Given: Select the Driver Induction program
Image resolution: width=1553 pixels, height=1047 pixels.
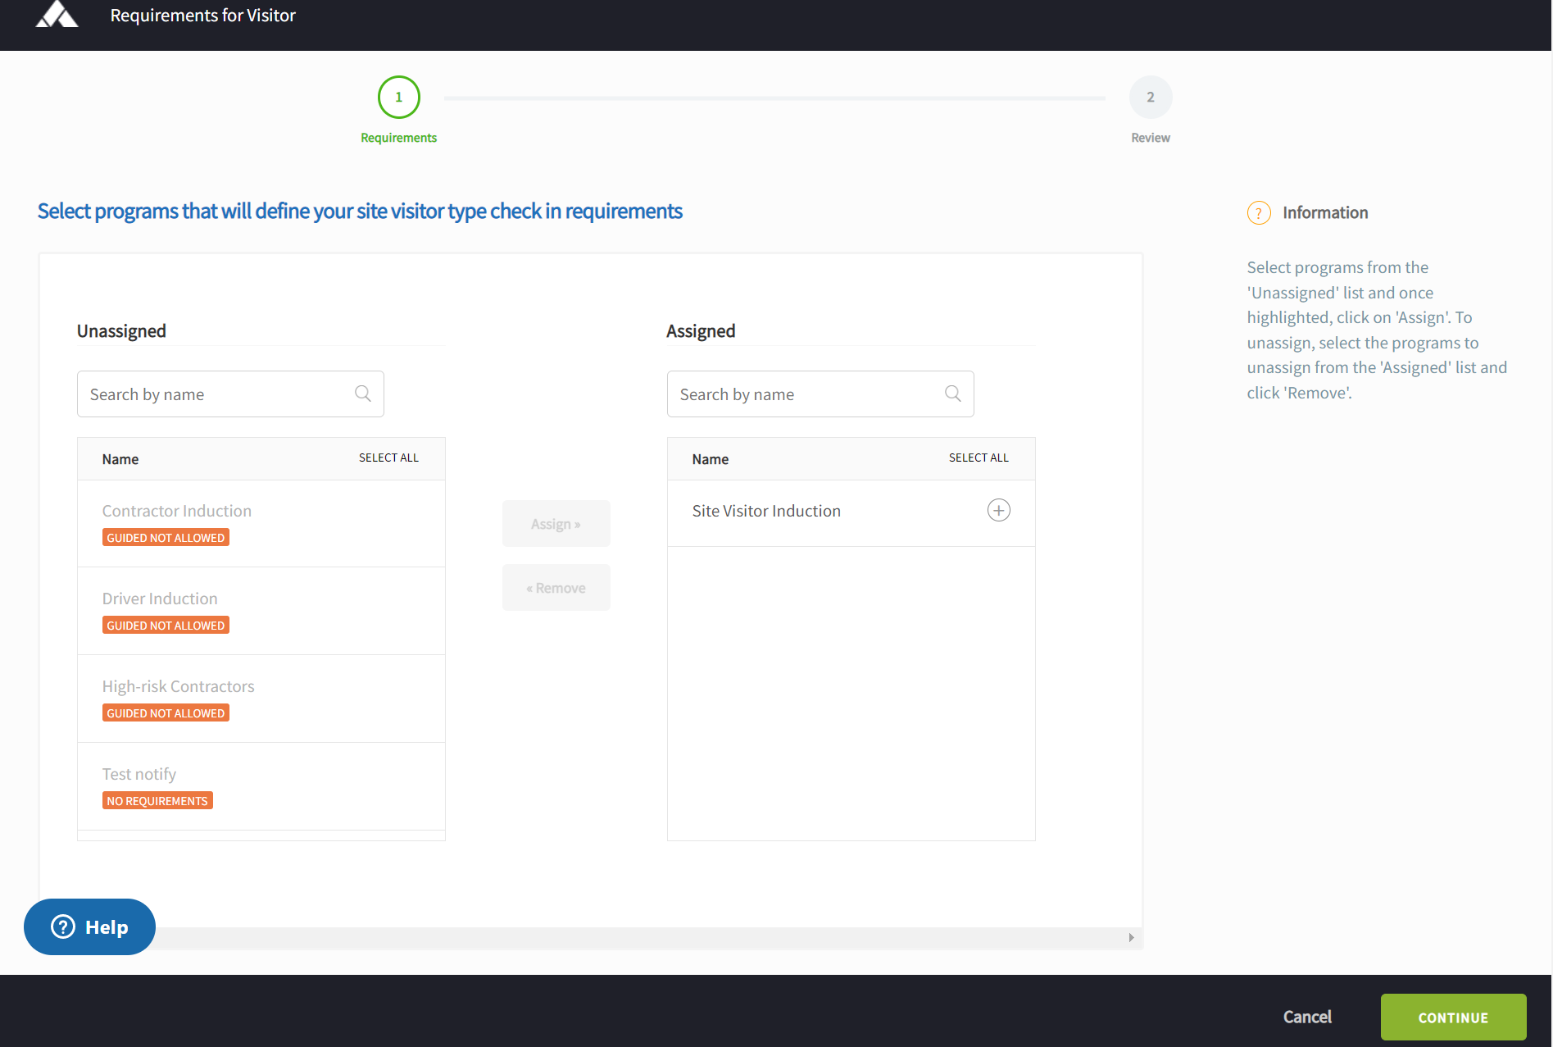Looking at the screenshot, I should pyautogui.click(x=160, y=599).
